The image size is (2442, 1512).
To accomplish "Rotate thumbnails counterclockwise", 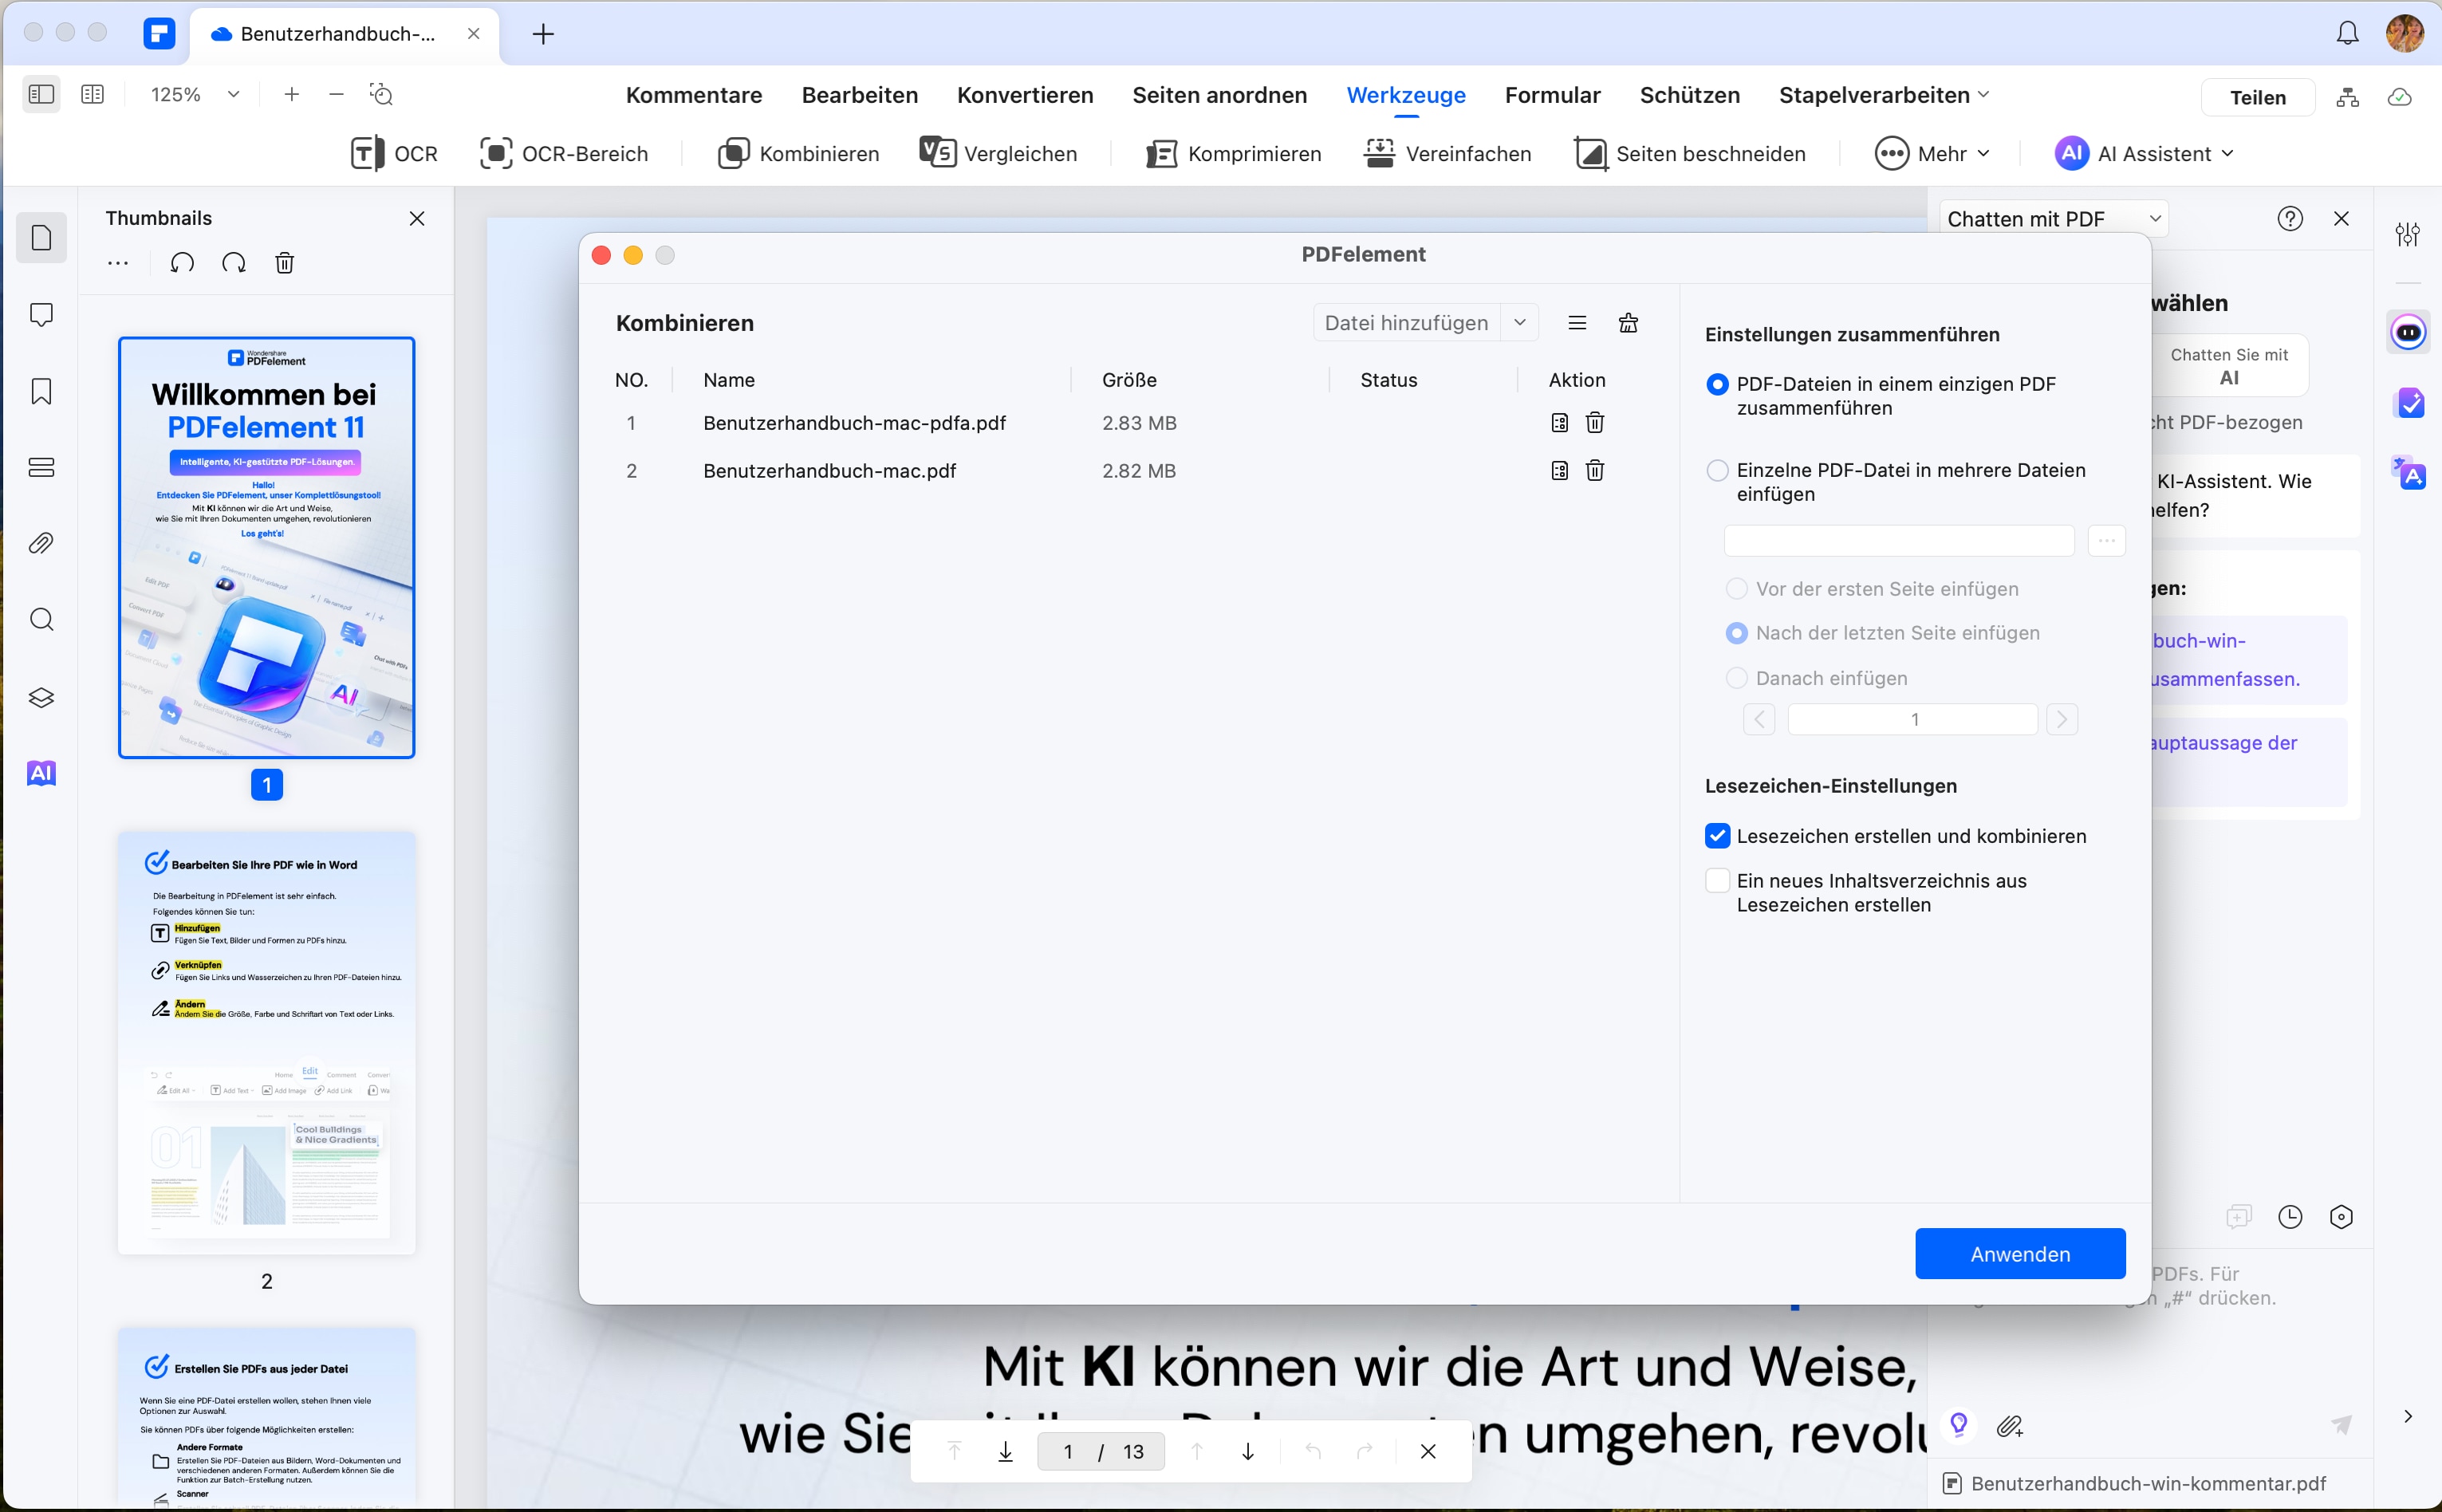I will 182,263.
